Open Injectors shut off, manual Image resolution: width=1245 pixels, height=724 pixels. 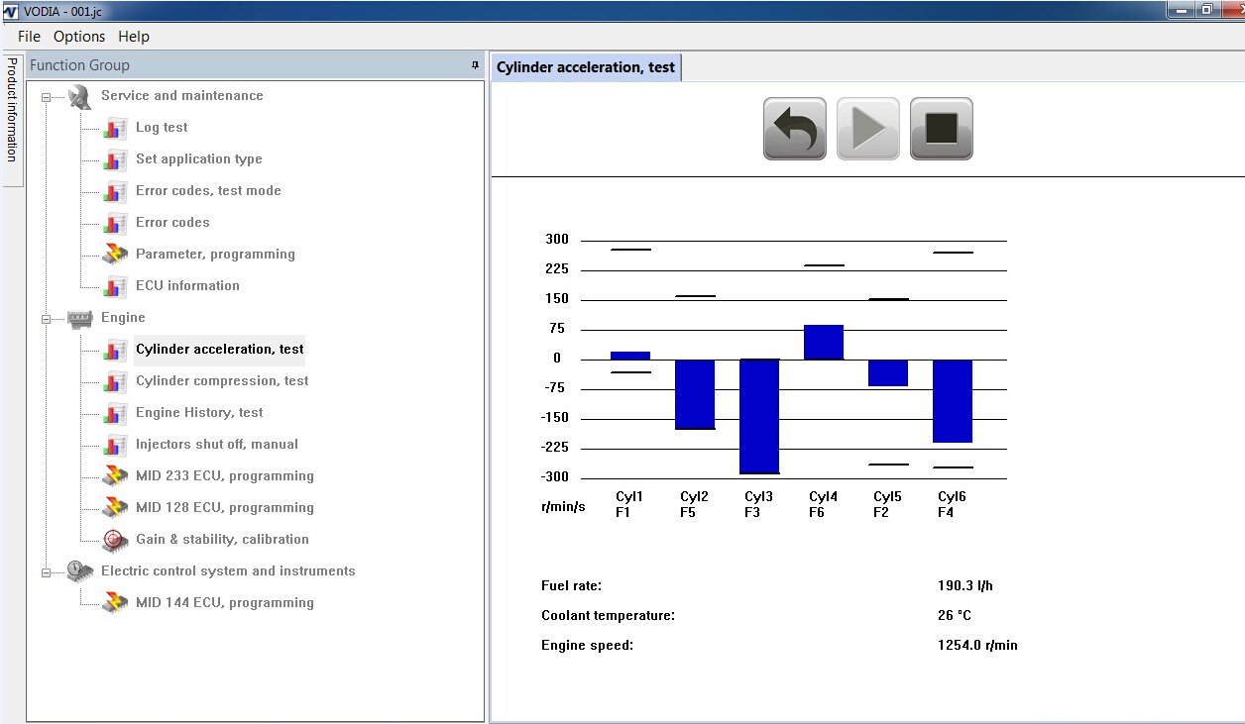[216, 445]
